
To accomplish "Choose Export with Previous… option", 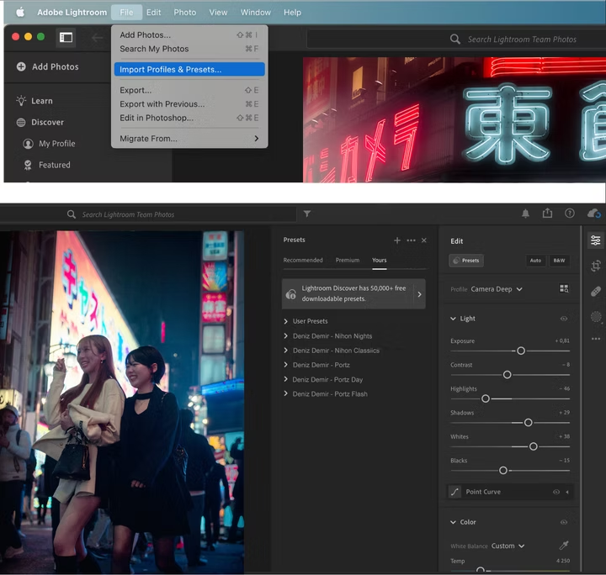I will click(x=189, y=103).
